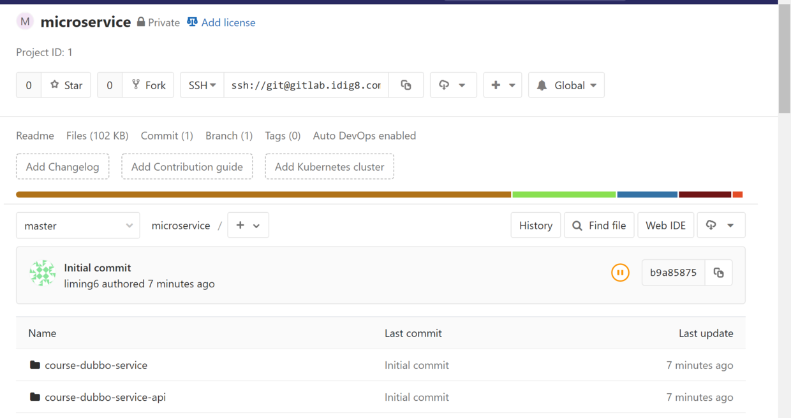Open the download dropdown near Web IDE

click(721, 225)
